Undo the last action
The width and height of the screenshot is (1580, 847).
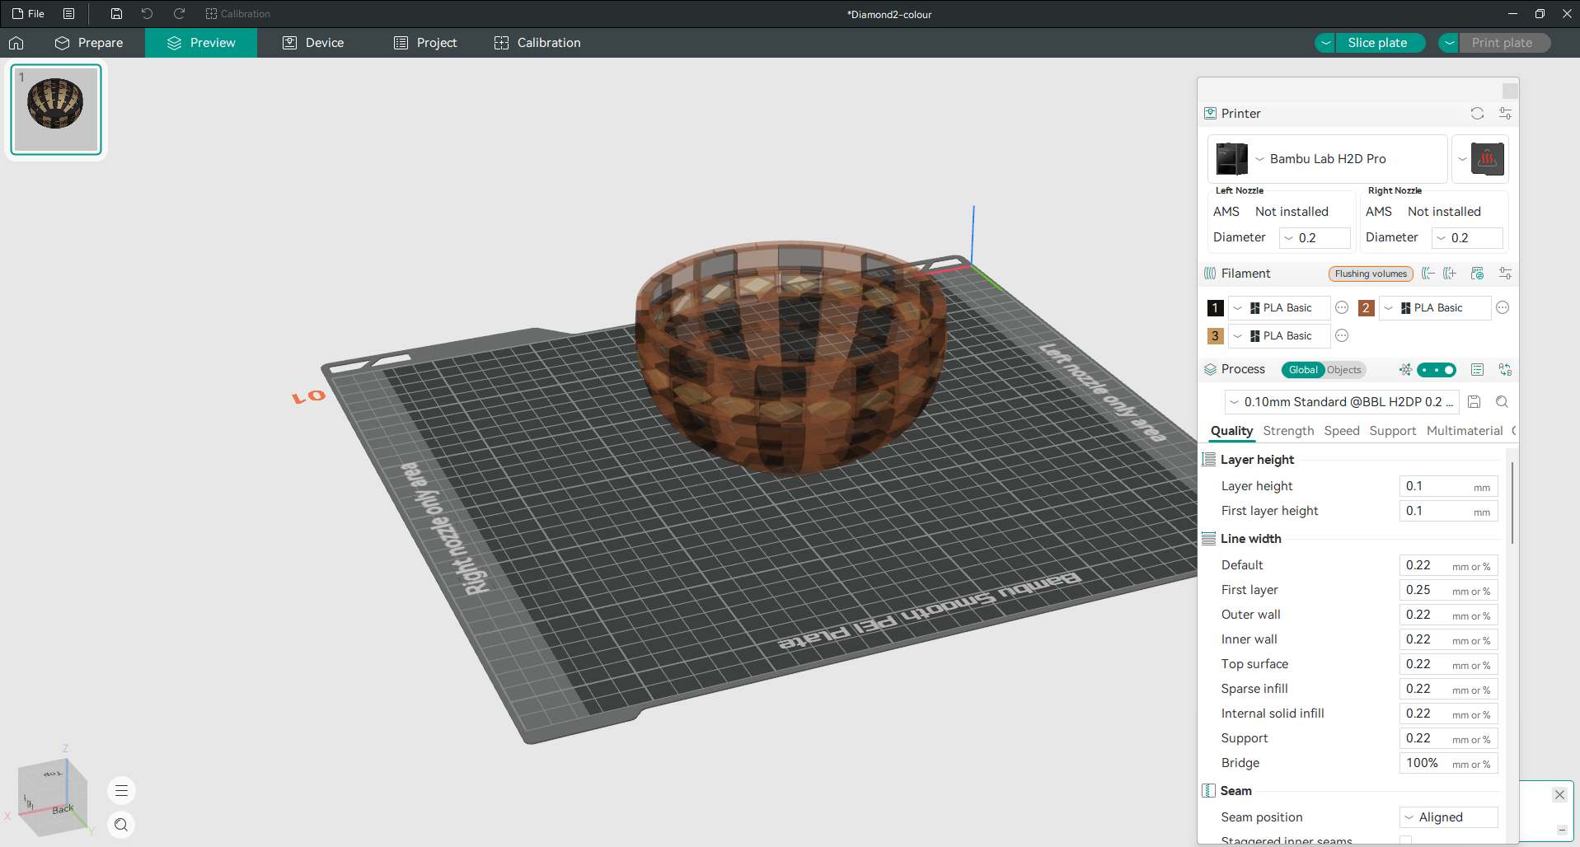pyautogui.click(x=147, y=14)
